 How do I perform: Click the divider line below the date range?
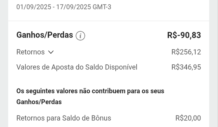click(x=109, y=21)
